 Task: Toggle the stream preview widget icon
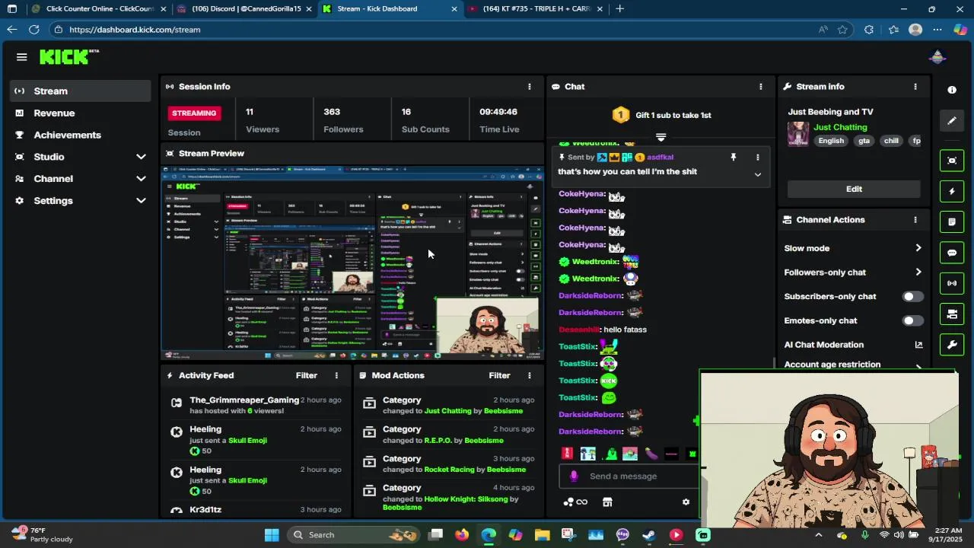(952, 161)
